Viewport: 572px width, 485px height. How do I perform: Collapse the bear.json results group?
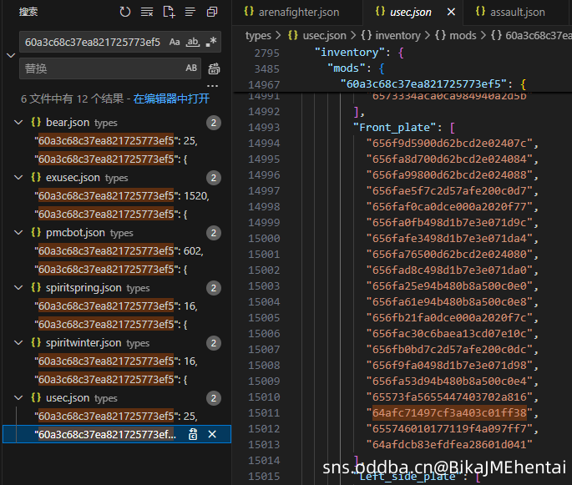(x=20, y=123)
